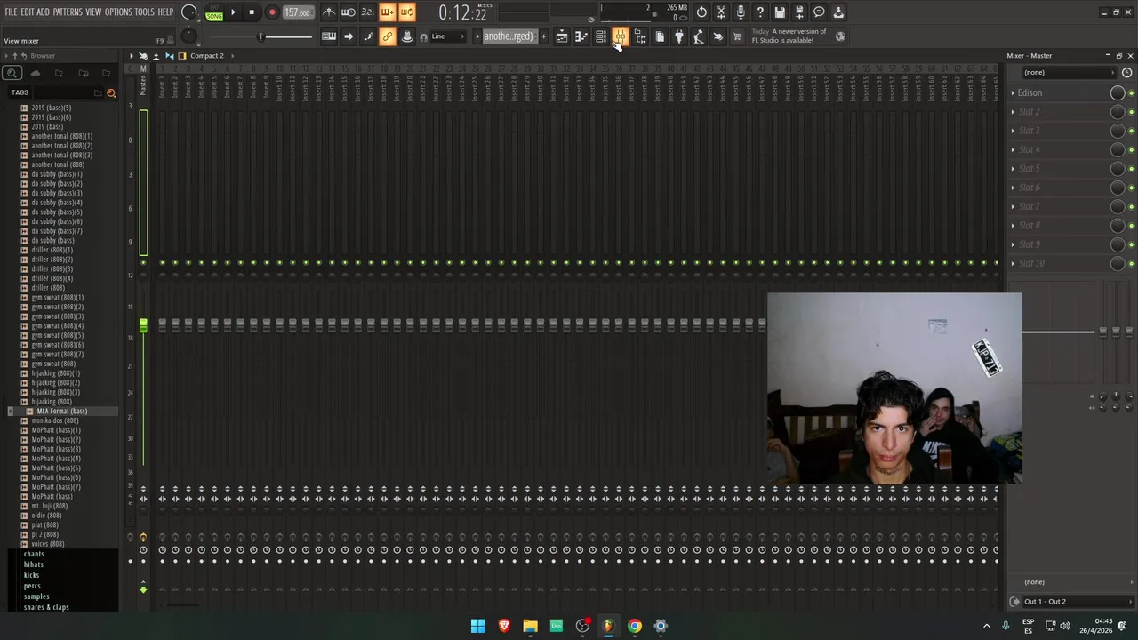
Task: Toggle the Mixer view icon
Action: pos(621,36)
